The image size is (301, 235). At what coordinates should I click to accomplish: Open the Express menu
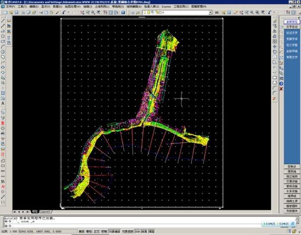pyautogui.click(x=166, y=6)
